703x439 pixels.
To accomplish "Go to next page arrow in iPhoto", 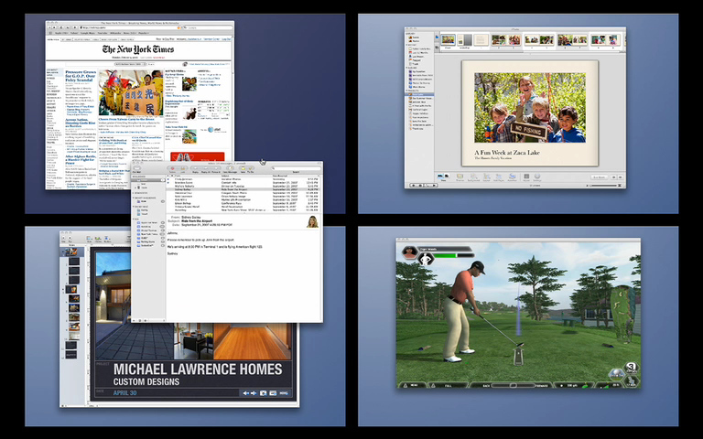I will click(621, 177).
